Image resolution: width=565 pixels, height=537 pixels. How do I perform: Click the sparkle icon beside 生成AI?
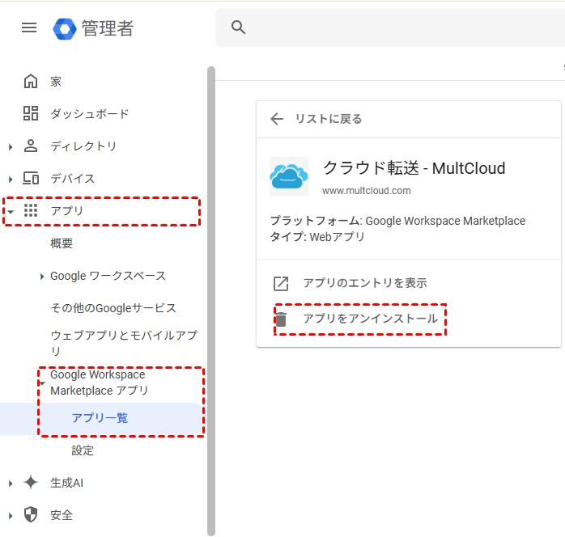31,482
